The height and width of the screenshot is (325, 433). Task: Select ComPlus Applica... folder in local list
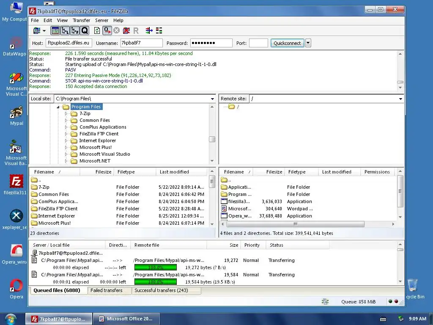(x=118, y=201)
